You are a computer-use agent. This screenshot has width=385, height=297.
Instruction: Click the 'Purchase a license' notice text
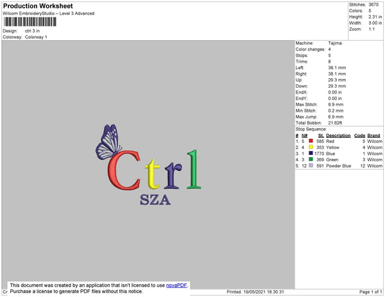(x=76, y=291)
